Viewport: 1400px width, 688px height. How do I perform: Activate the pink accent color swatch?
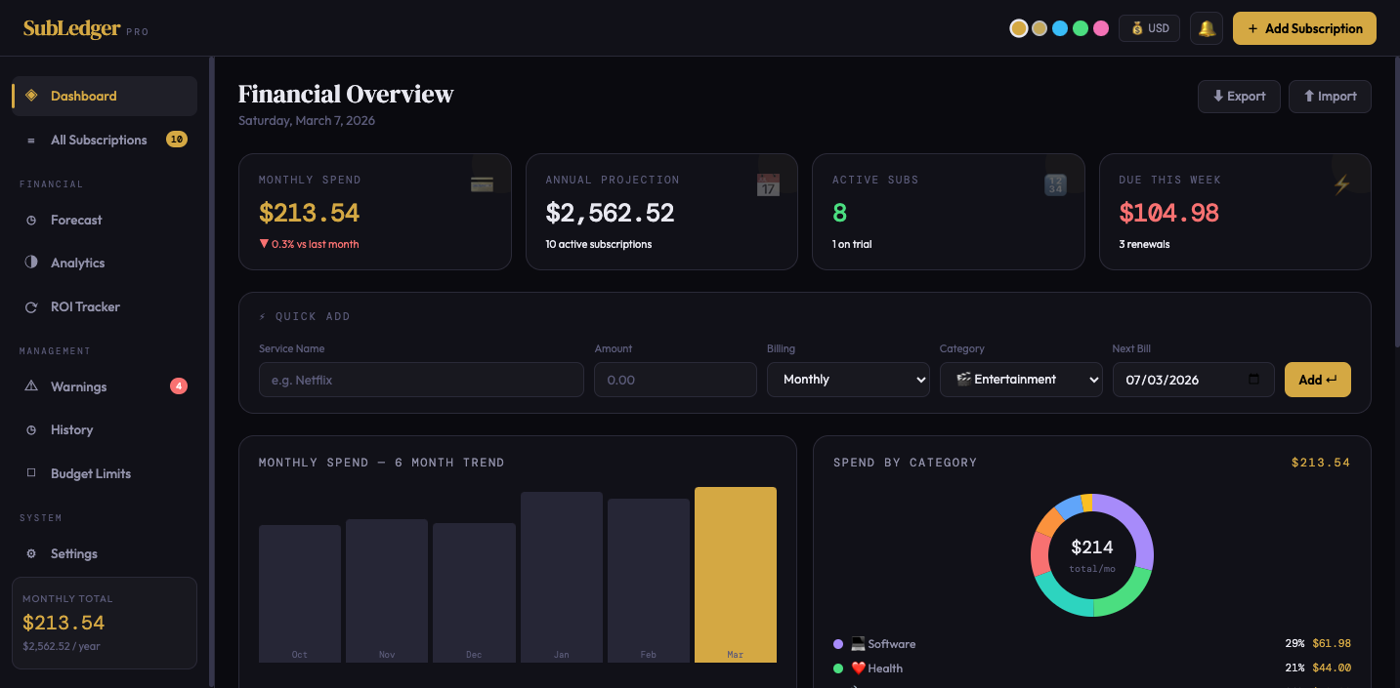(x=1101, y=28)
